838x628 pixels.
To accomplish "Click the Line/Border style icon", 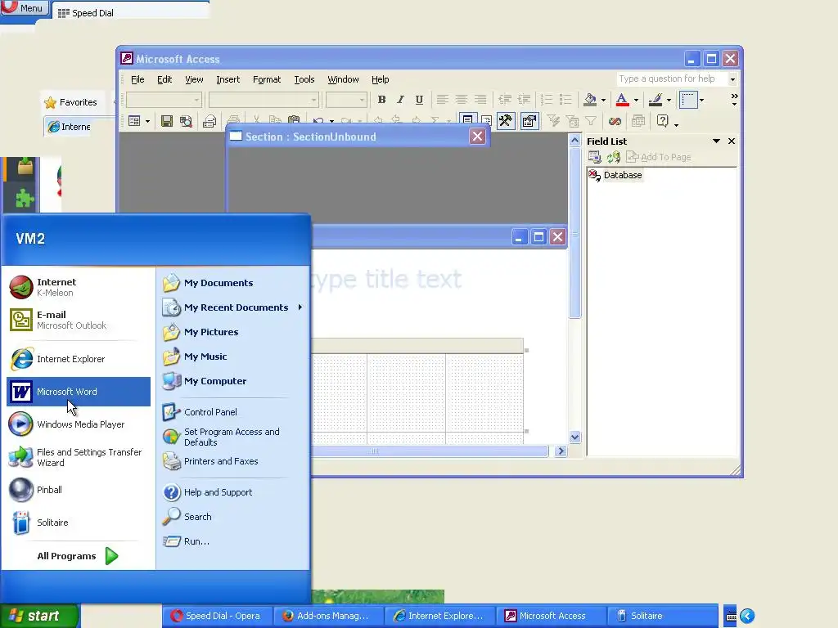I will [688, 100].
